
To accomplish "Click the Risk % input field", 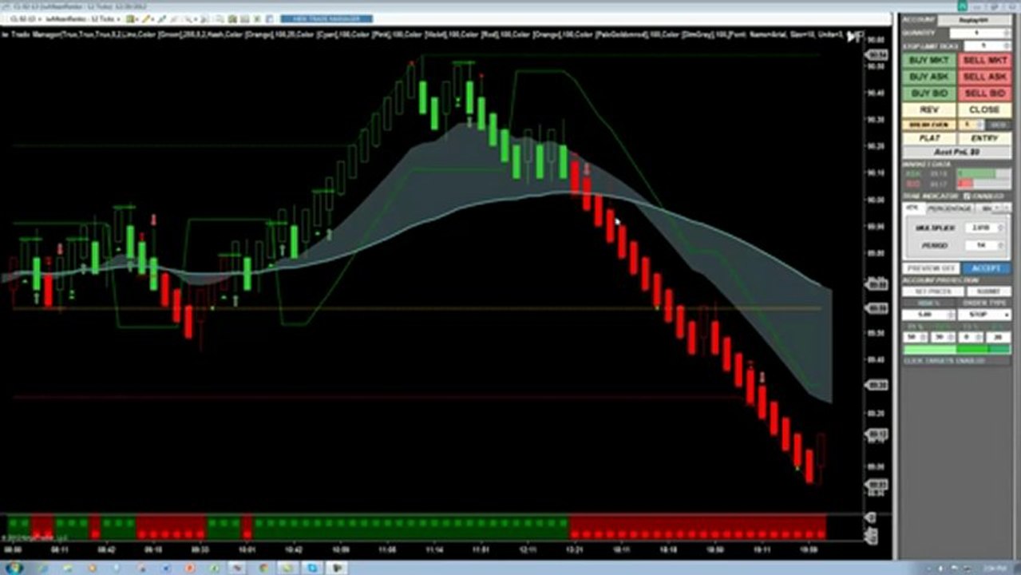I will click(925, 314).
